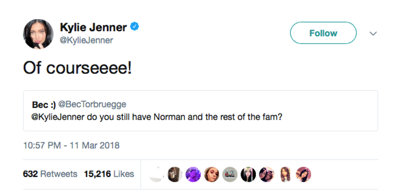This screenshot has height=194, width=399.
Task: Click the blue verified badge
Action: tap(135, 27)
